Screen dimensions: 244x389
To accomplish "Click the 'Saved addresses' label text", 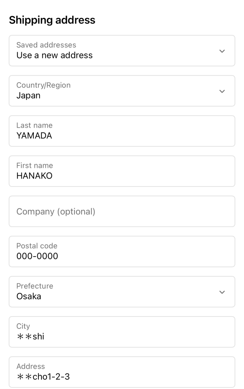I will [x=46, y=45].
